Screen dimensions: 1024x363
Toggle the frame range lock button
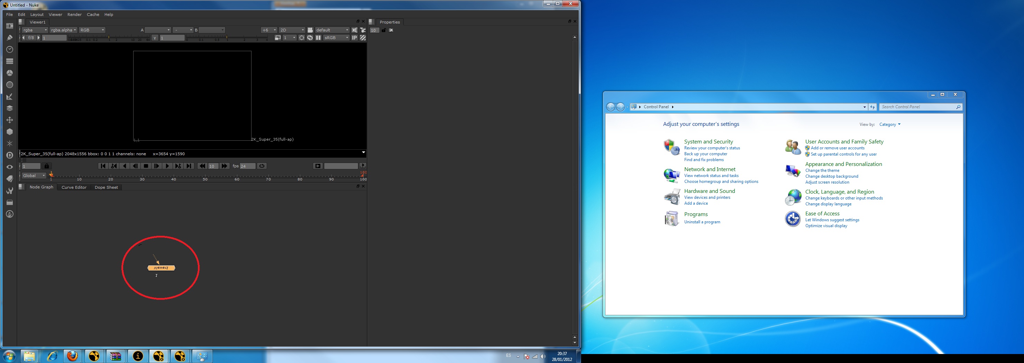coord(46,166)
